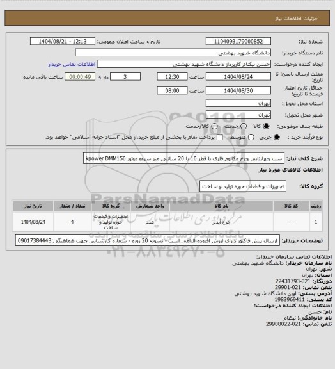Image resolution: width=335 pixels, height=369 pixels.
Task: Click the نام کالا column header
Action: point(221,206)
